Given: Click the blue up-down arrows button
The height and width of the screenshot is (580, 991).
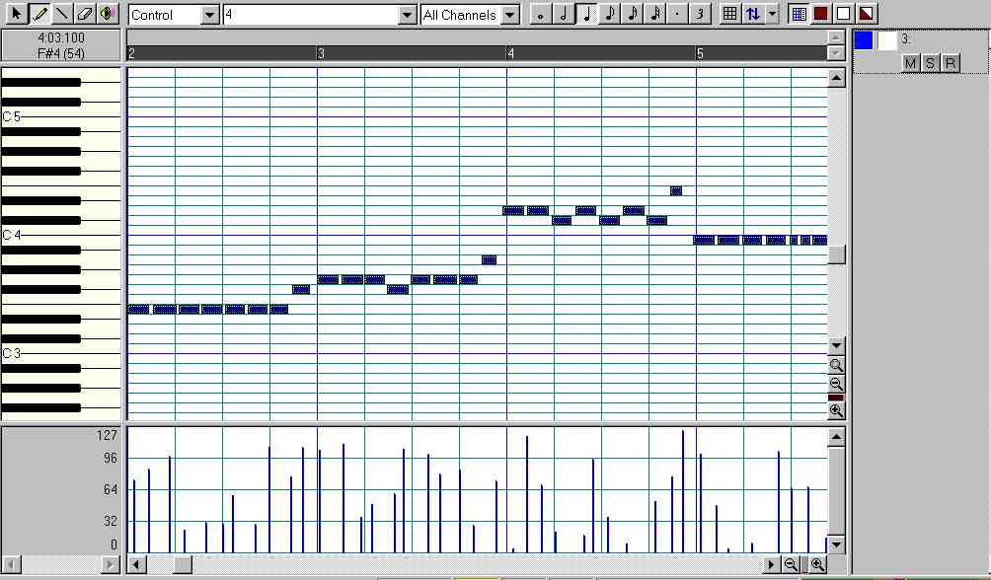Looking at the screenshot, I should coord(752,14).
